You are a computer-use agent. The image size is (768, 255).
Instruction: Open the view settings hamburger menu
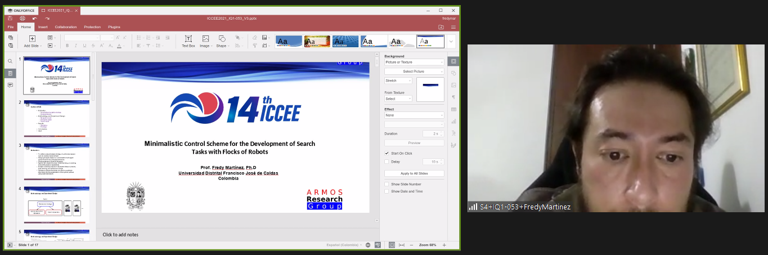point(453,26)
